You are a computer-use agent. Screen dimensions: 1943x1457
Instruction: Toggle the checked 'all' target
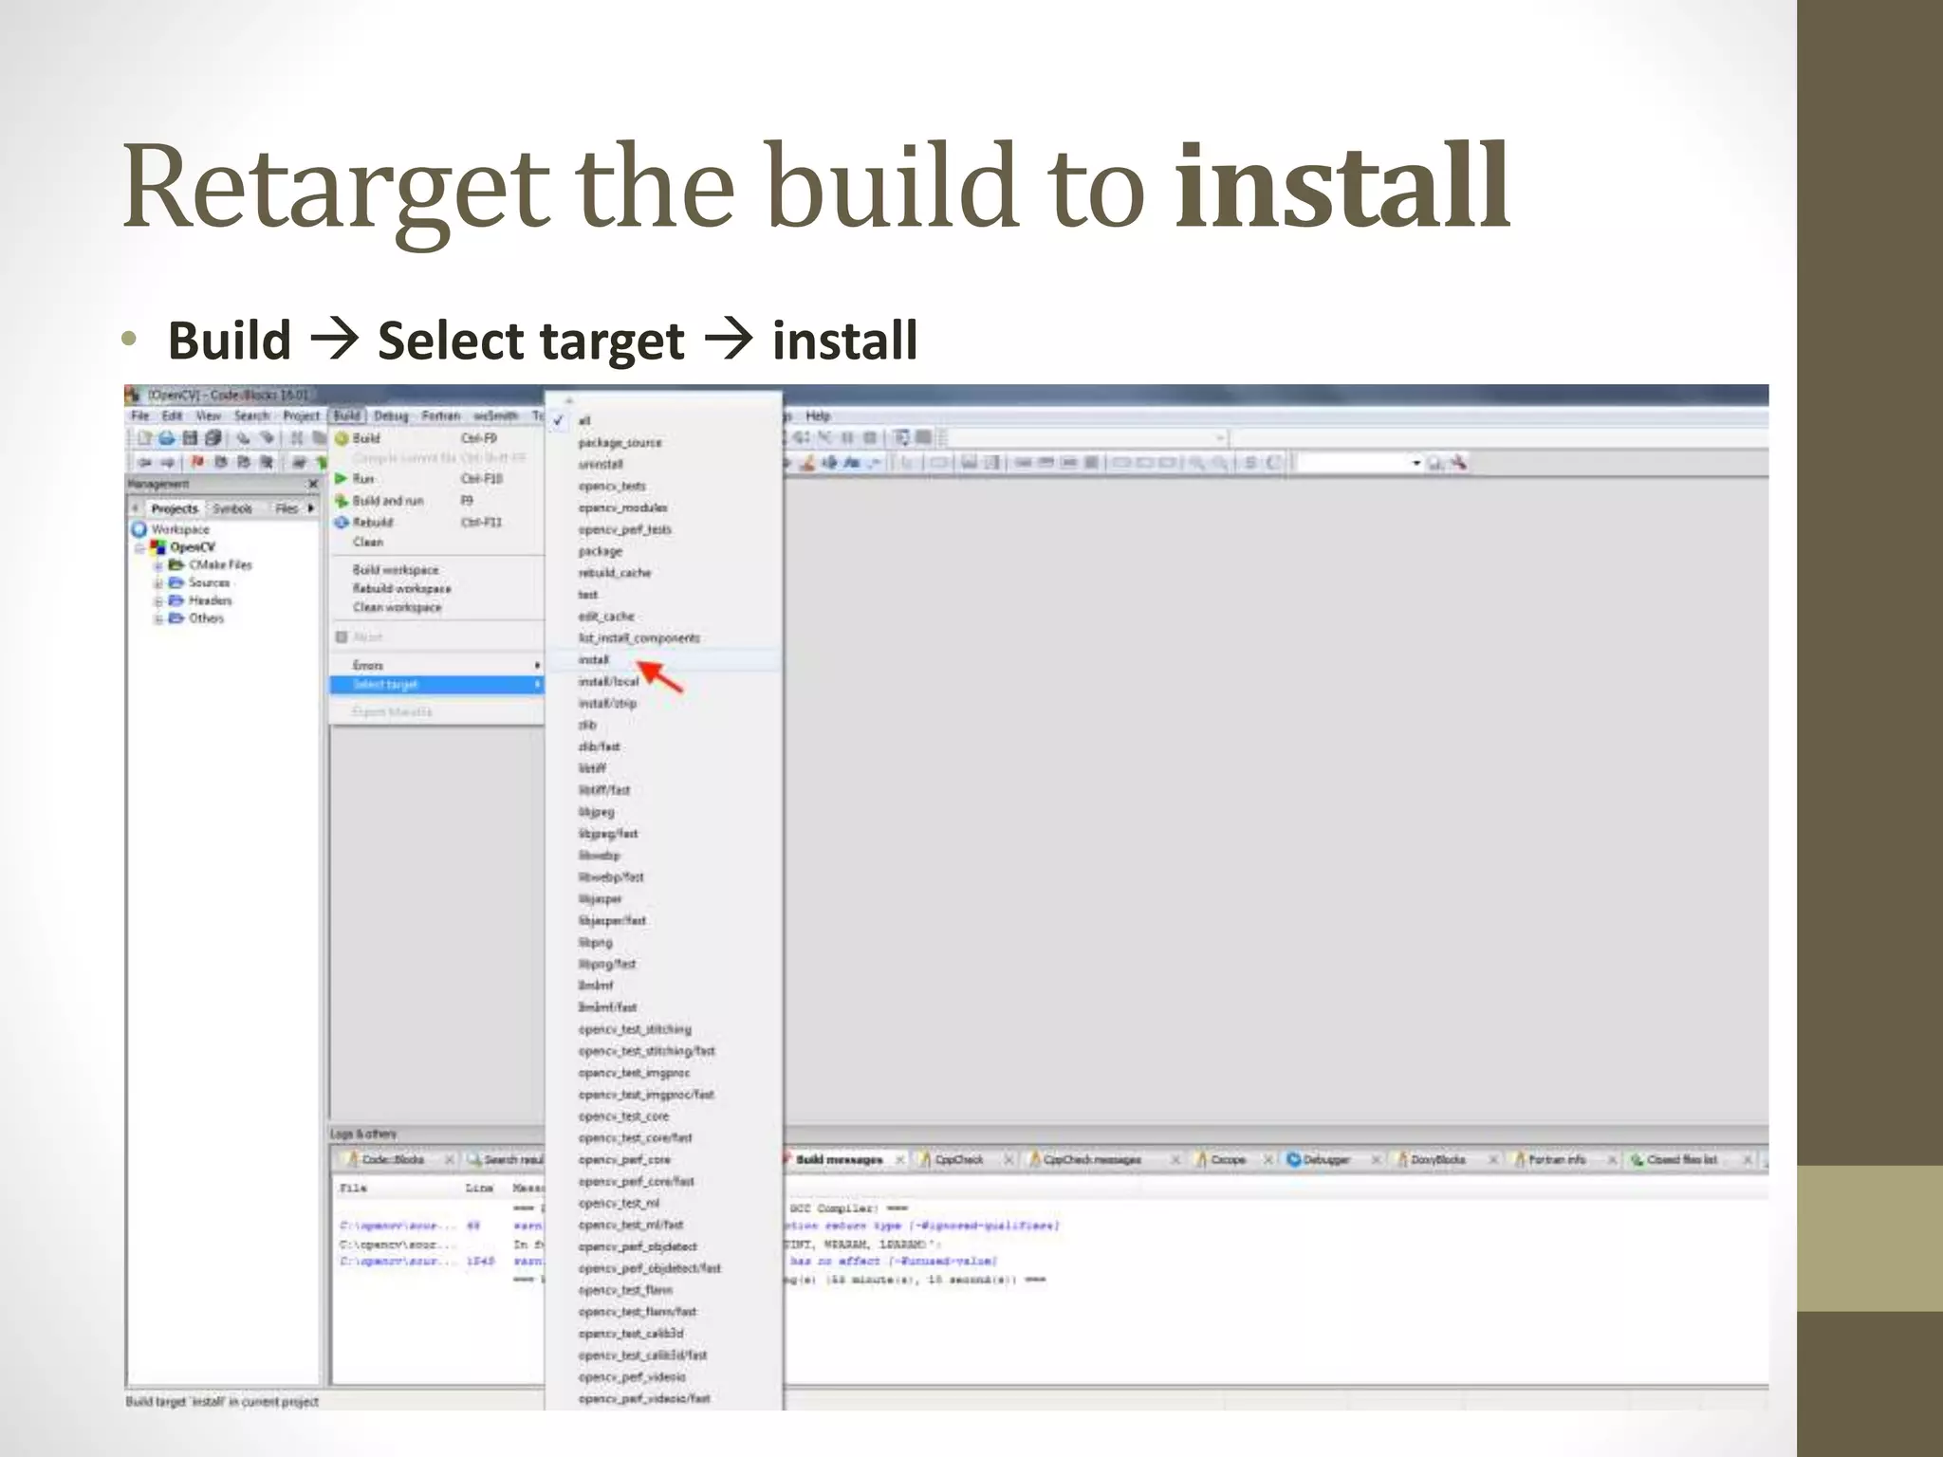coord(664,420)
